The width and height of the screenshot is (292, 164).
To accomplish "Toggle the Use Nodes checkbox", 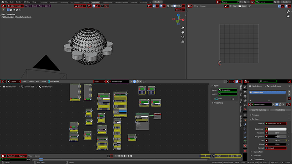I will click(x=49, y=82).
